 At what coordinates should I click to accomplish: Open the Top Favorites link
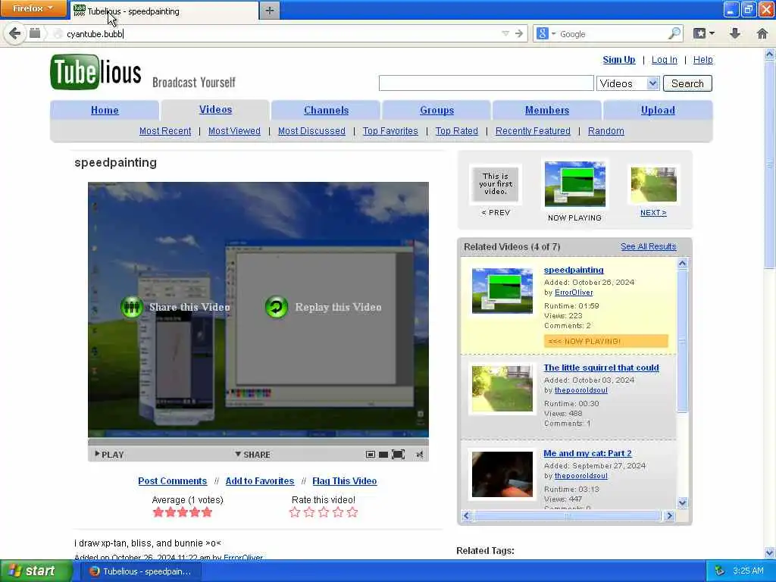click(x=390, y=131)
